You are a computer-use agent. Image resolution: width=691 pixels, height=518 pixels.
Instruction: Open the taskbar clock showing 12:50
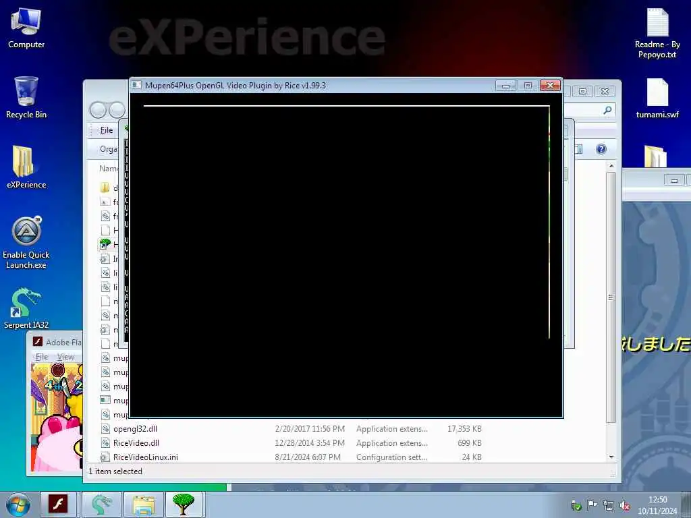657,505
